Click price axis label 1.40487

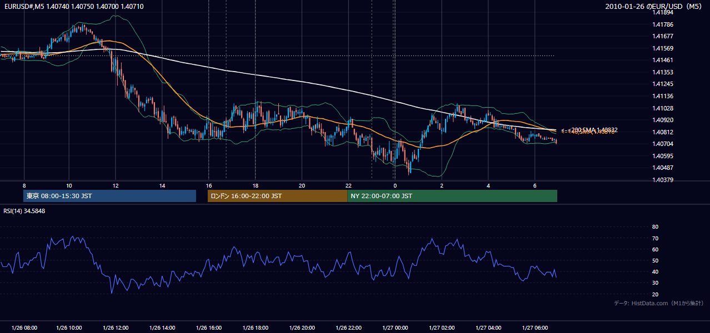coord(662,168)
